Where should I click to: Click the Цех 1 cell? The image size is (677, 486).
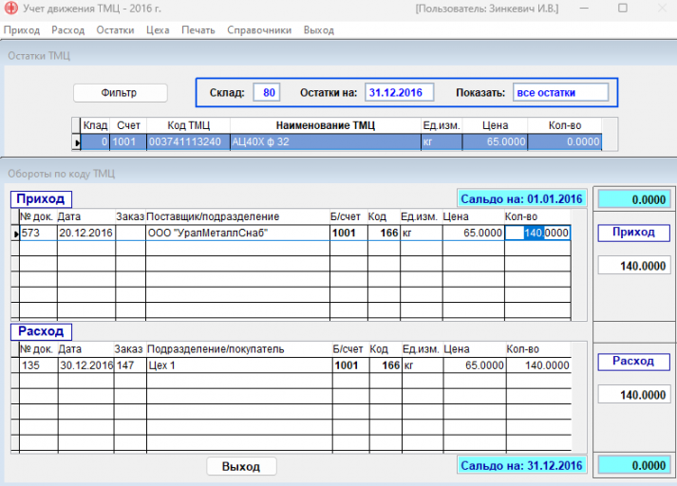(x=239, y=365)
